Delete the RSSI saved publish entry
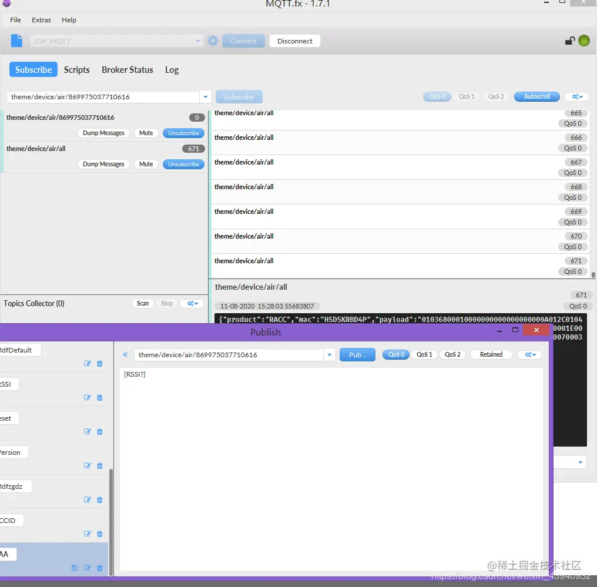 (100, 397)
